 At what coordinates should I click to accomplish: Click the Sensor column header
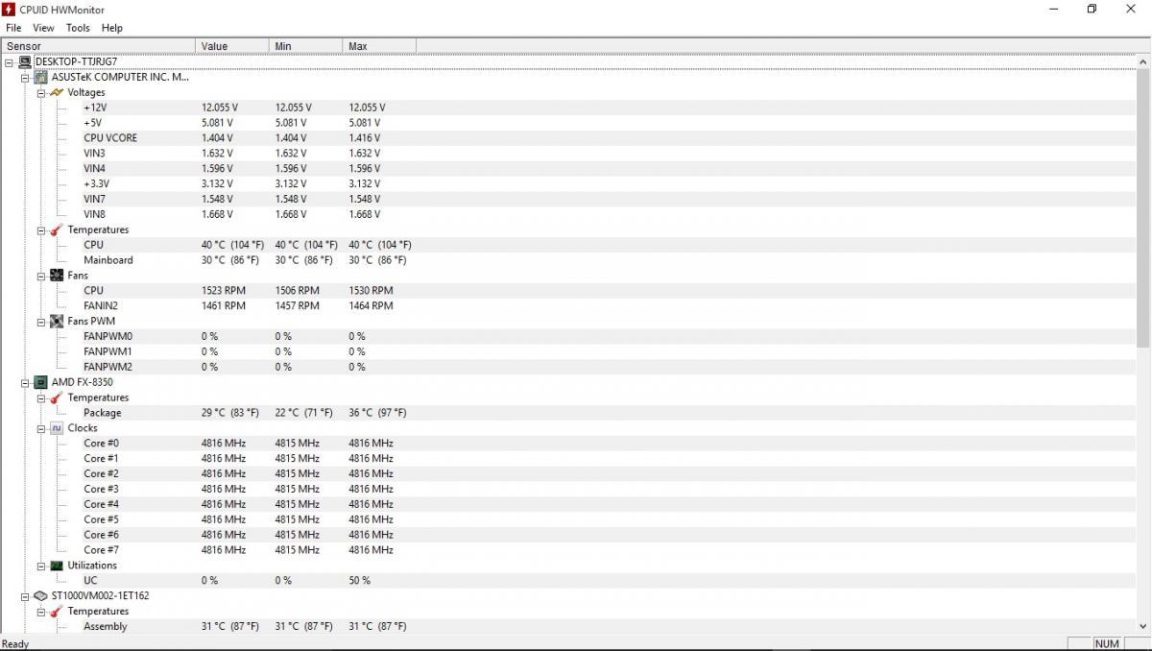pos(98,46)
